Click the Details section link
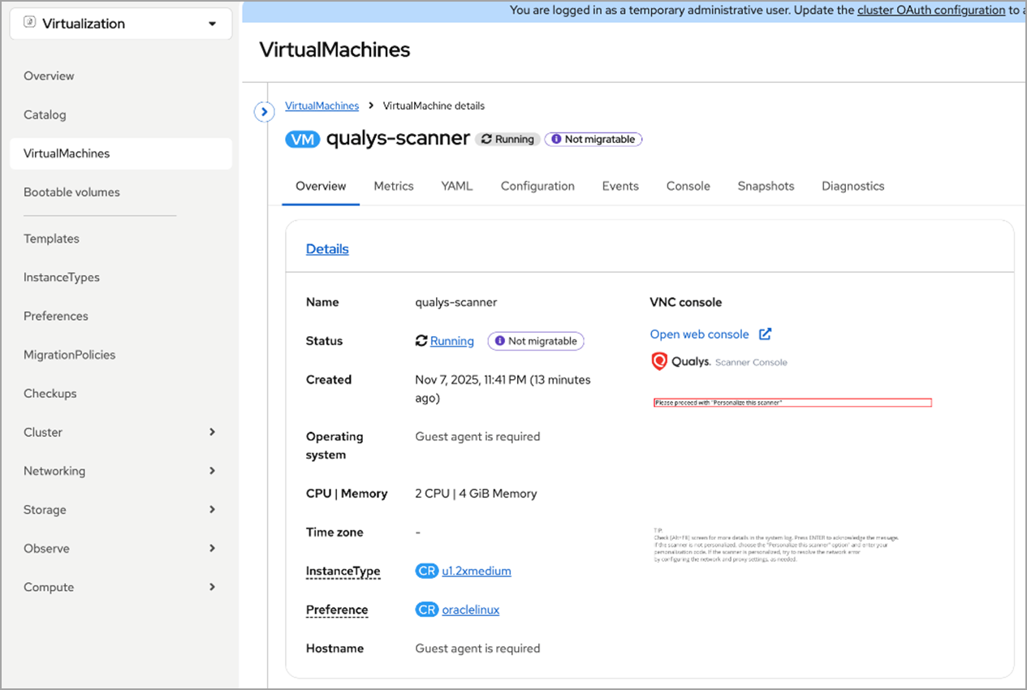 point(327,249)
